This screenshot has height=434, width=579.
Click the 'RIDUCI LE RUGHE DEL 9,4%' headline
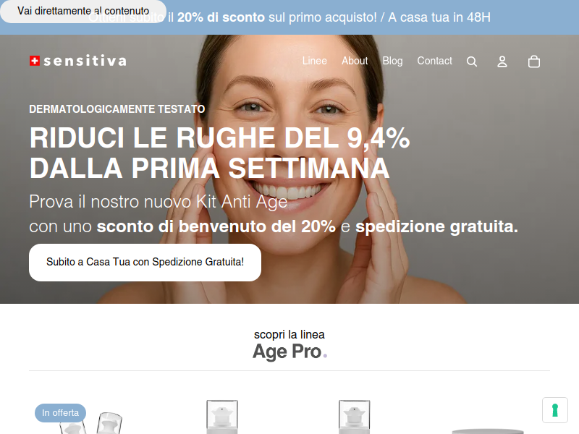click(219, 138)
